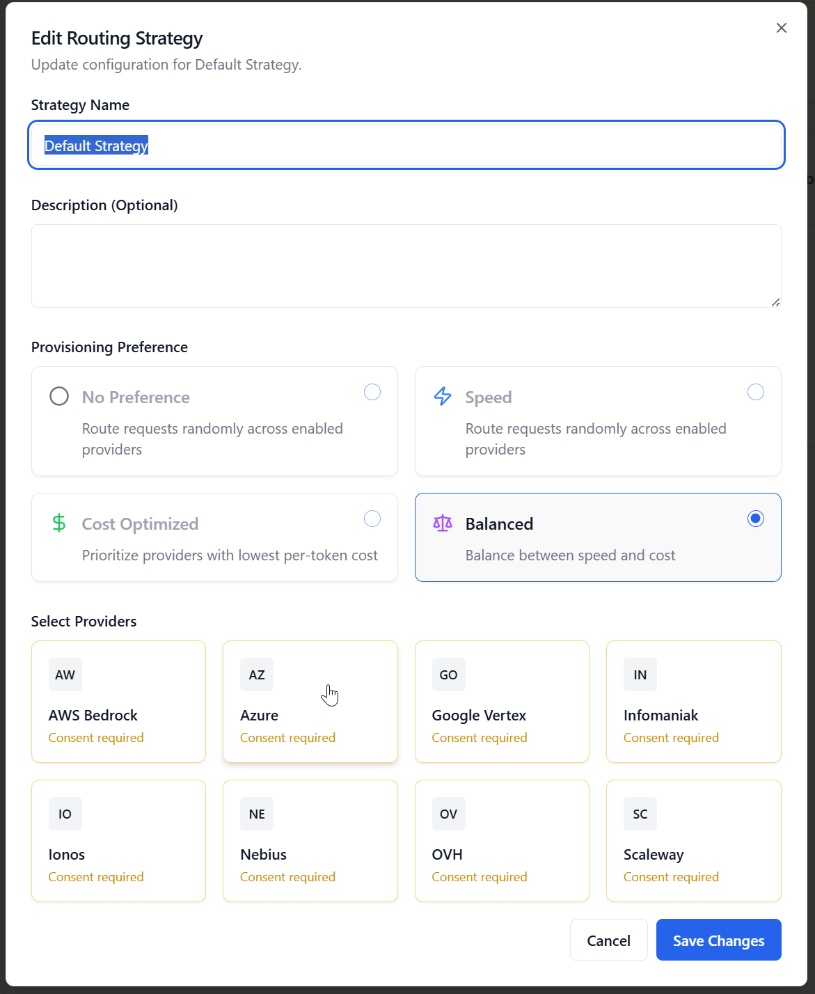Click the NE badge for Nebius

pyautogui.click(x=257, y=814)
